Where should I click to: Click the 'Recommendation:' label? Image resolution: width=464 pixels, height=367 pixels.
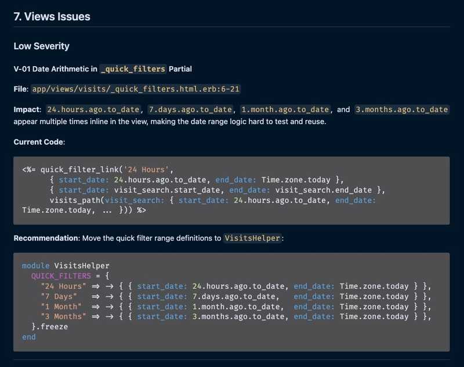tap(47, 238)
